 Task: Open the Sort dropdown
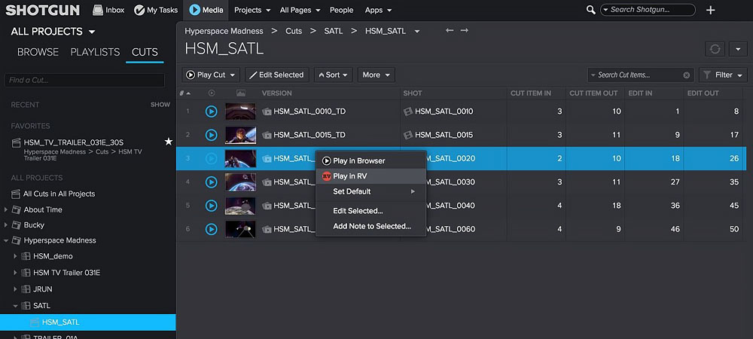pos(333,75)
